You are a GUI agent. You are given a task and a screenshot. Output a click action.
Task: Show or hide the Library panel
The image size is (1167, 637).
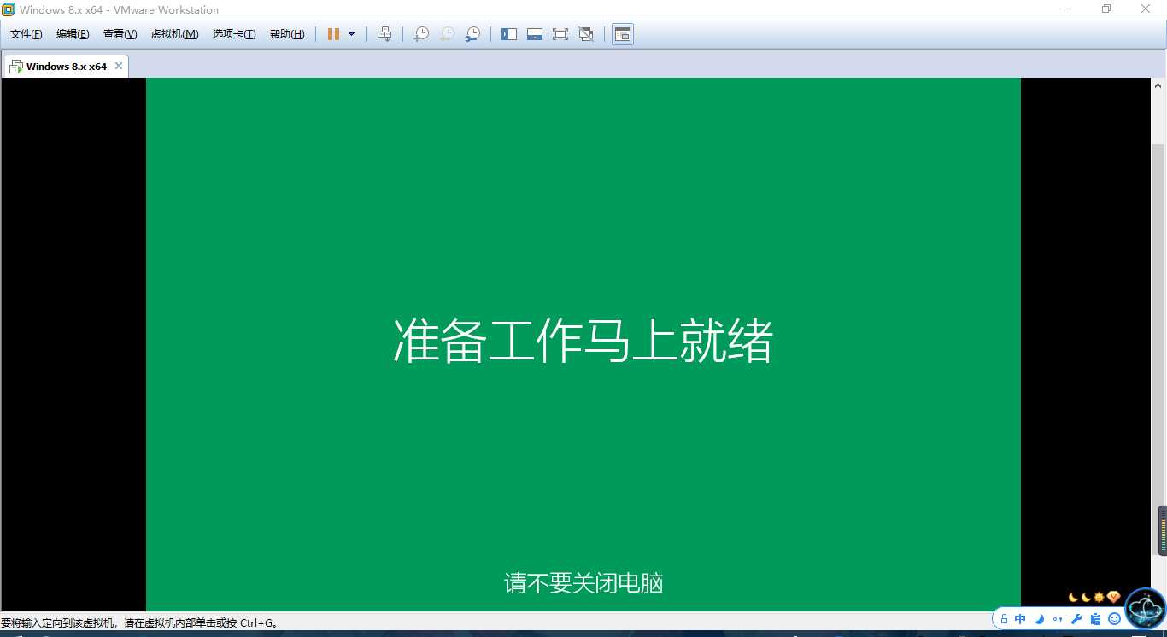(508, 34)
